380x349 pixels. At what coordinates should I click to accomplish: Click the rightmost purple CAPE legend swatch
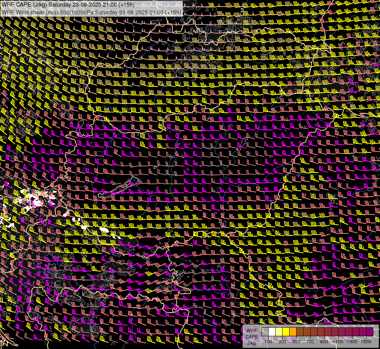click(370, 332)
